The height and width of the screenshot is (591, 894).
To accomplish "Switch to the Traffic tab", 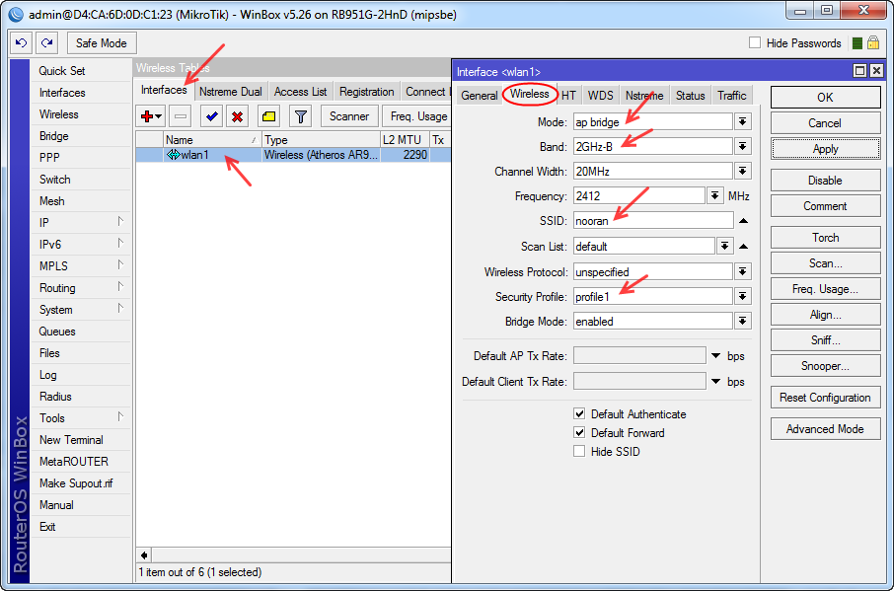I will pos(731,95).
